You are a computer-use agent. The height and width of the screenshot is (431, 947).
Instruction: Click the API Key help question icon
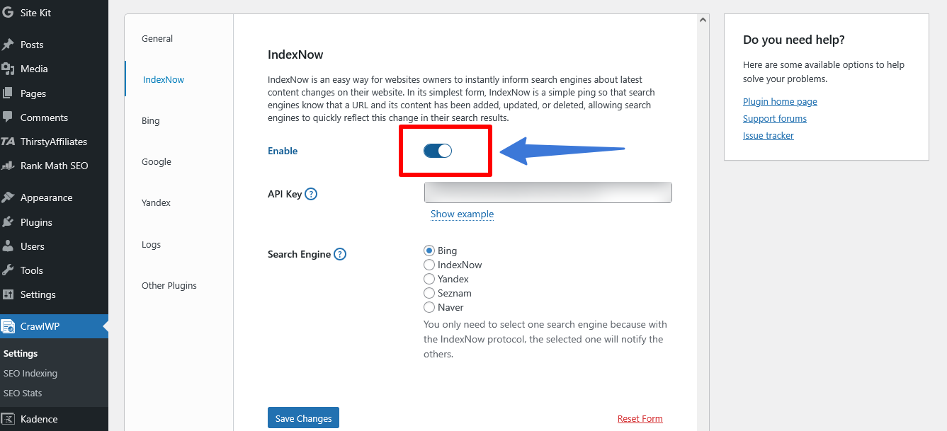311,194
